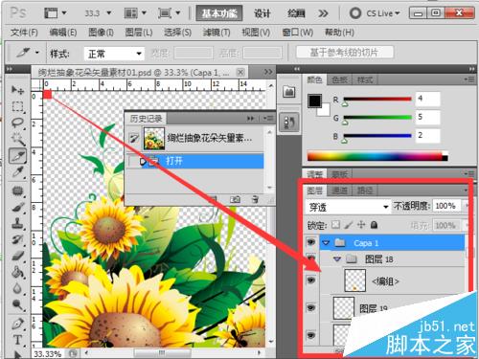Show more workspaces with double chevron
The image size is (479, 359).
[323, 13]
